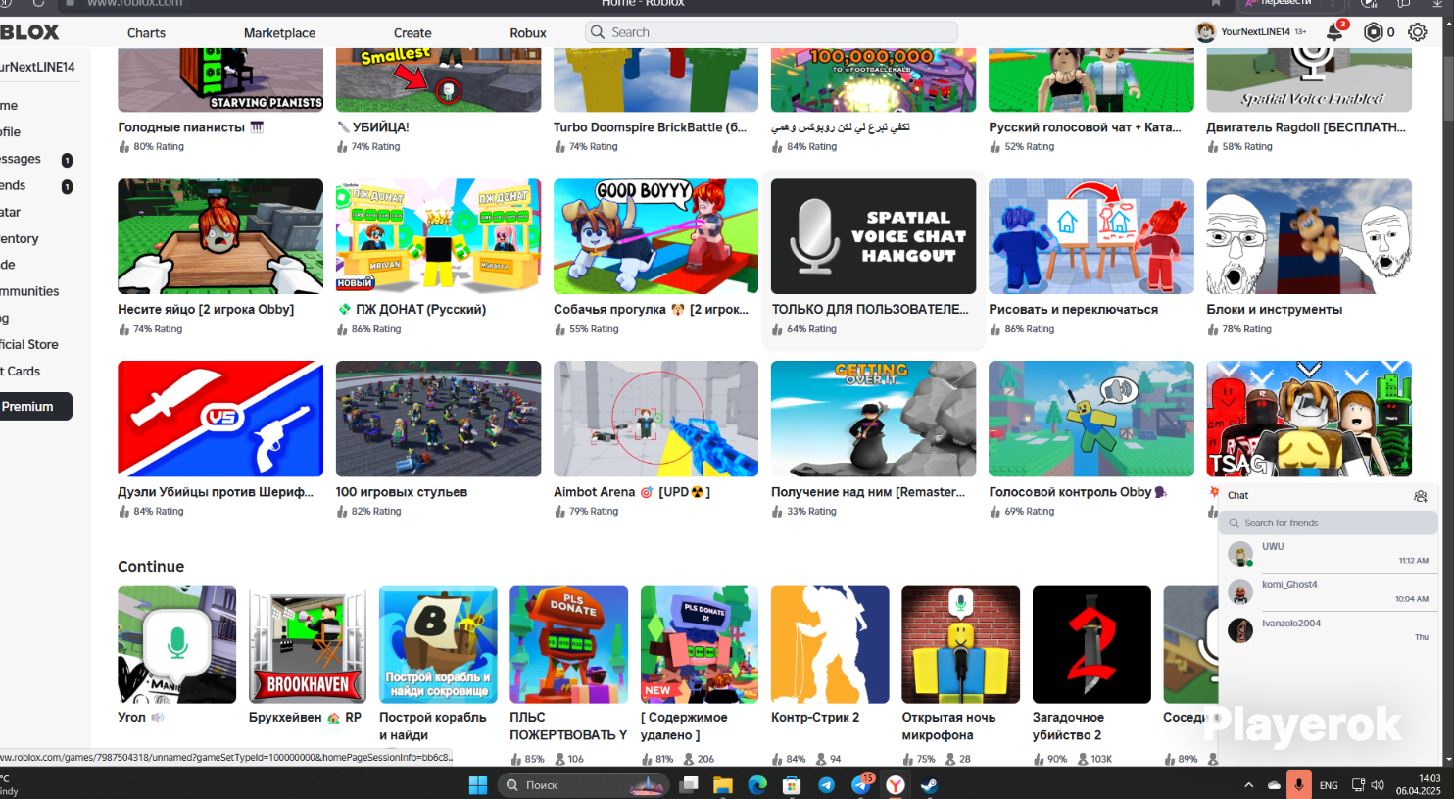Open the Create page

click(412, 33)
